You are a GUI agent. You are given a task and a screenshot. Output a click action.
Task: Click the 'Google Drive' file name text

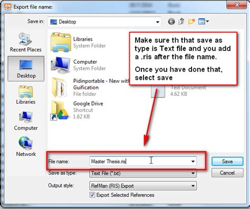(88, 104)
